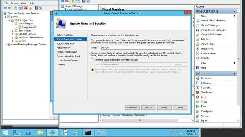This screenshot has width=245, height=137.
Task: Expand Active Directory Prestaged Devices node
Action: tap(5, 45)
